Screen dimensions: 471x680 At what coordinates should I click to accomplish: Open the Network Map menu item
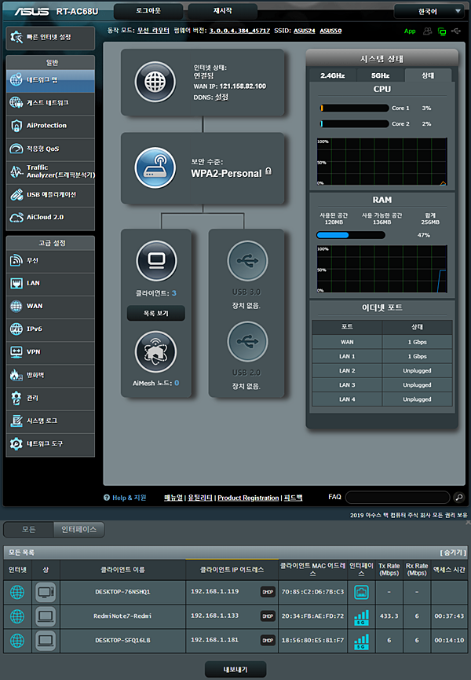pyautogui.click(x=50, y=80)
